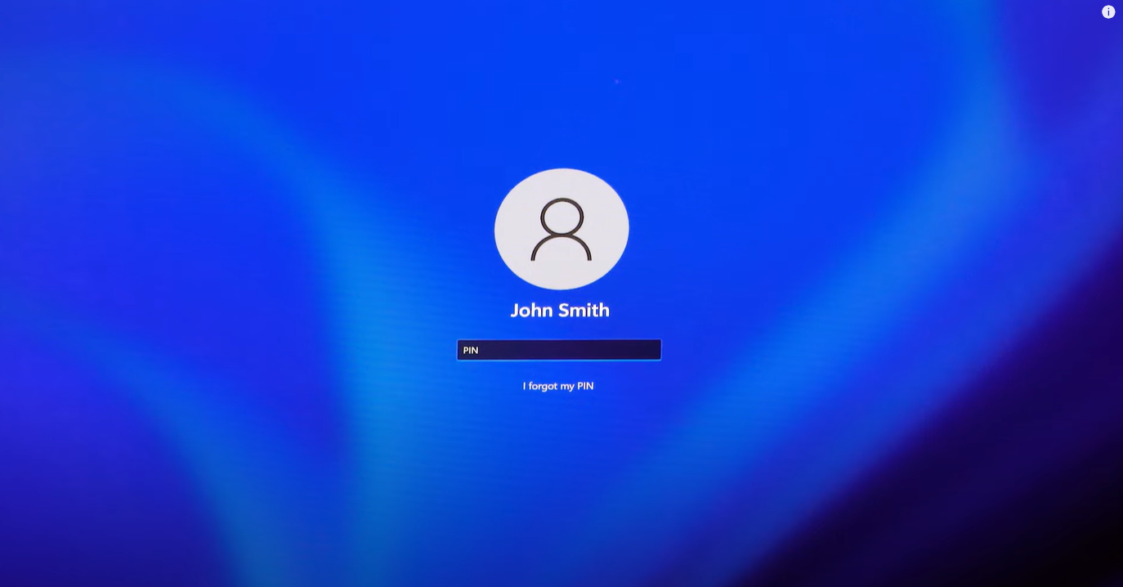Image resolution: width=1123 pixels, height=587 pixels.
Task: Click the John Smith user avatar
Action: 561,229
